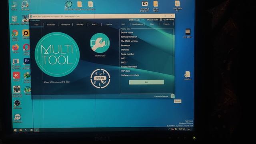Open Google Chrome desktop shortcut
Screen dimensions: 256x144
15,35
